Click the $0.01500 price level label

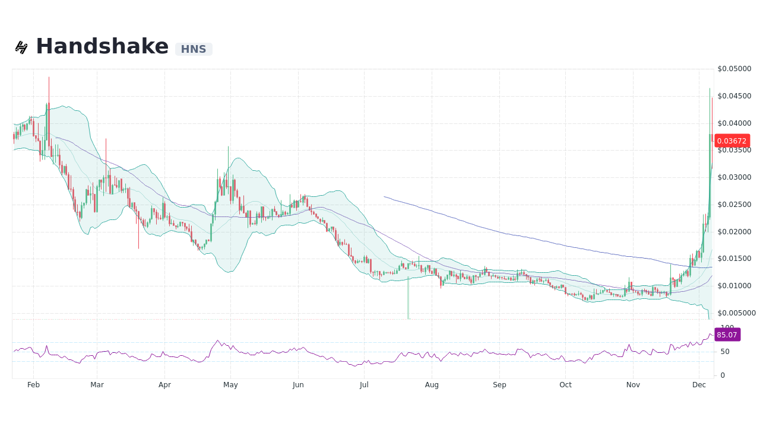[x=734, y=258]
